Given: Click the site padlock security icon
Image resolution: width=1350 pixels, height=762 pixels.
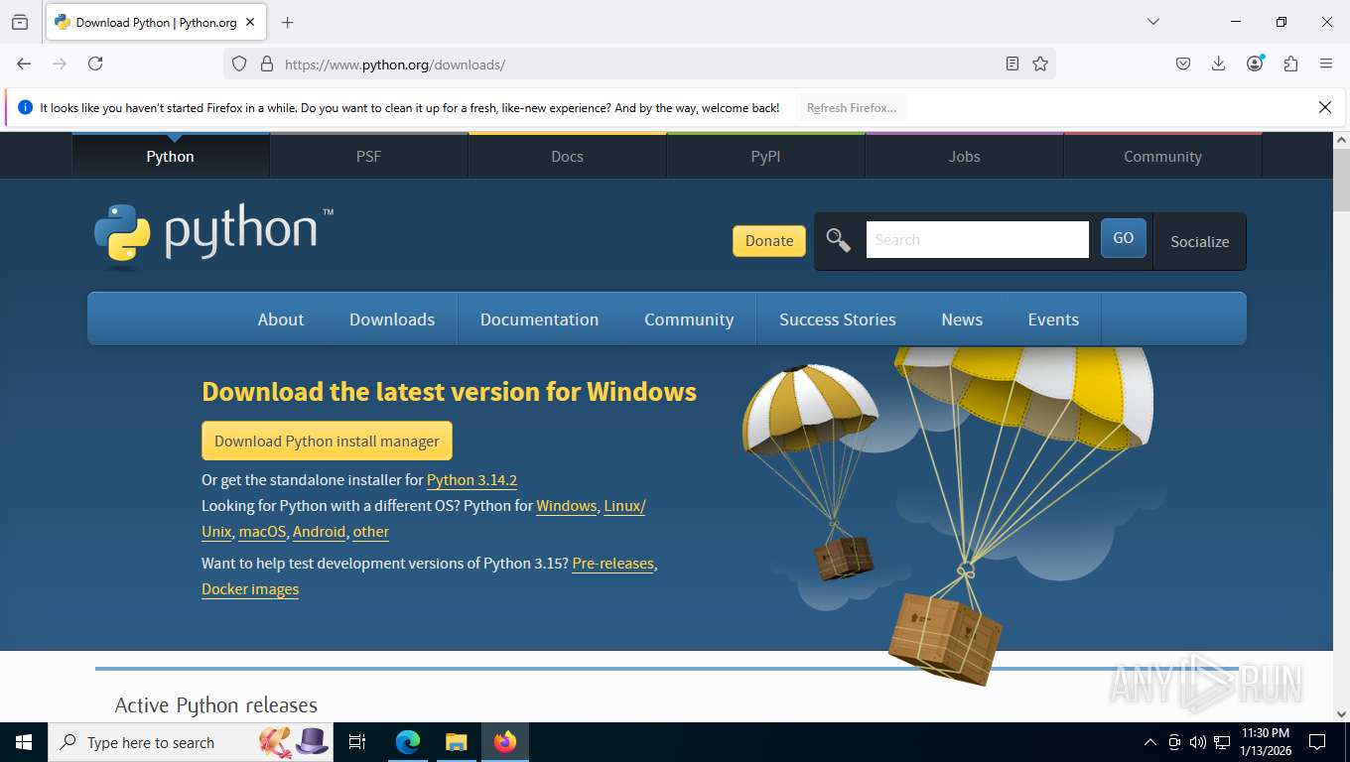Looking at the screenshot, I should click(266, 63).
